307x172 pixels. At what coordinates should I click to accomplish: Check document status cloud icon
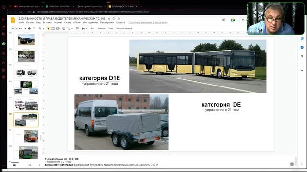tap(119, 19)
